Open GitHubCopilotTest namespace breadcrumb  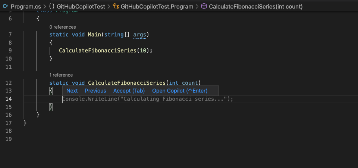81,7
